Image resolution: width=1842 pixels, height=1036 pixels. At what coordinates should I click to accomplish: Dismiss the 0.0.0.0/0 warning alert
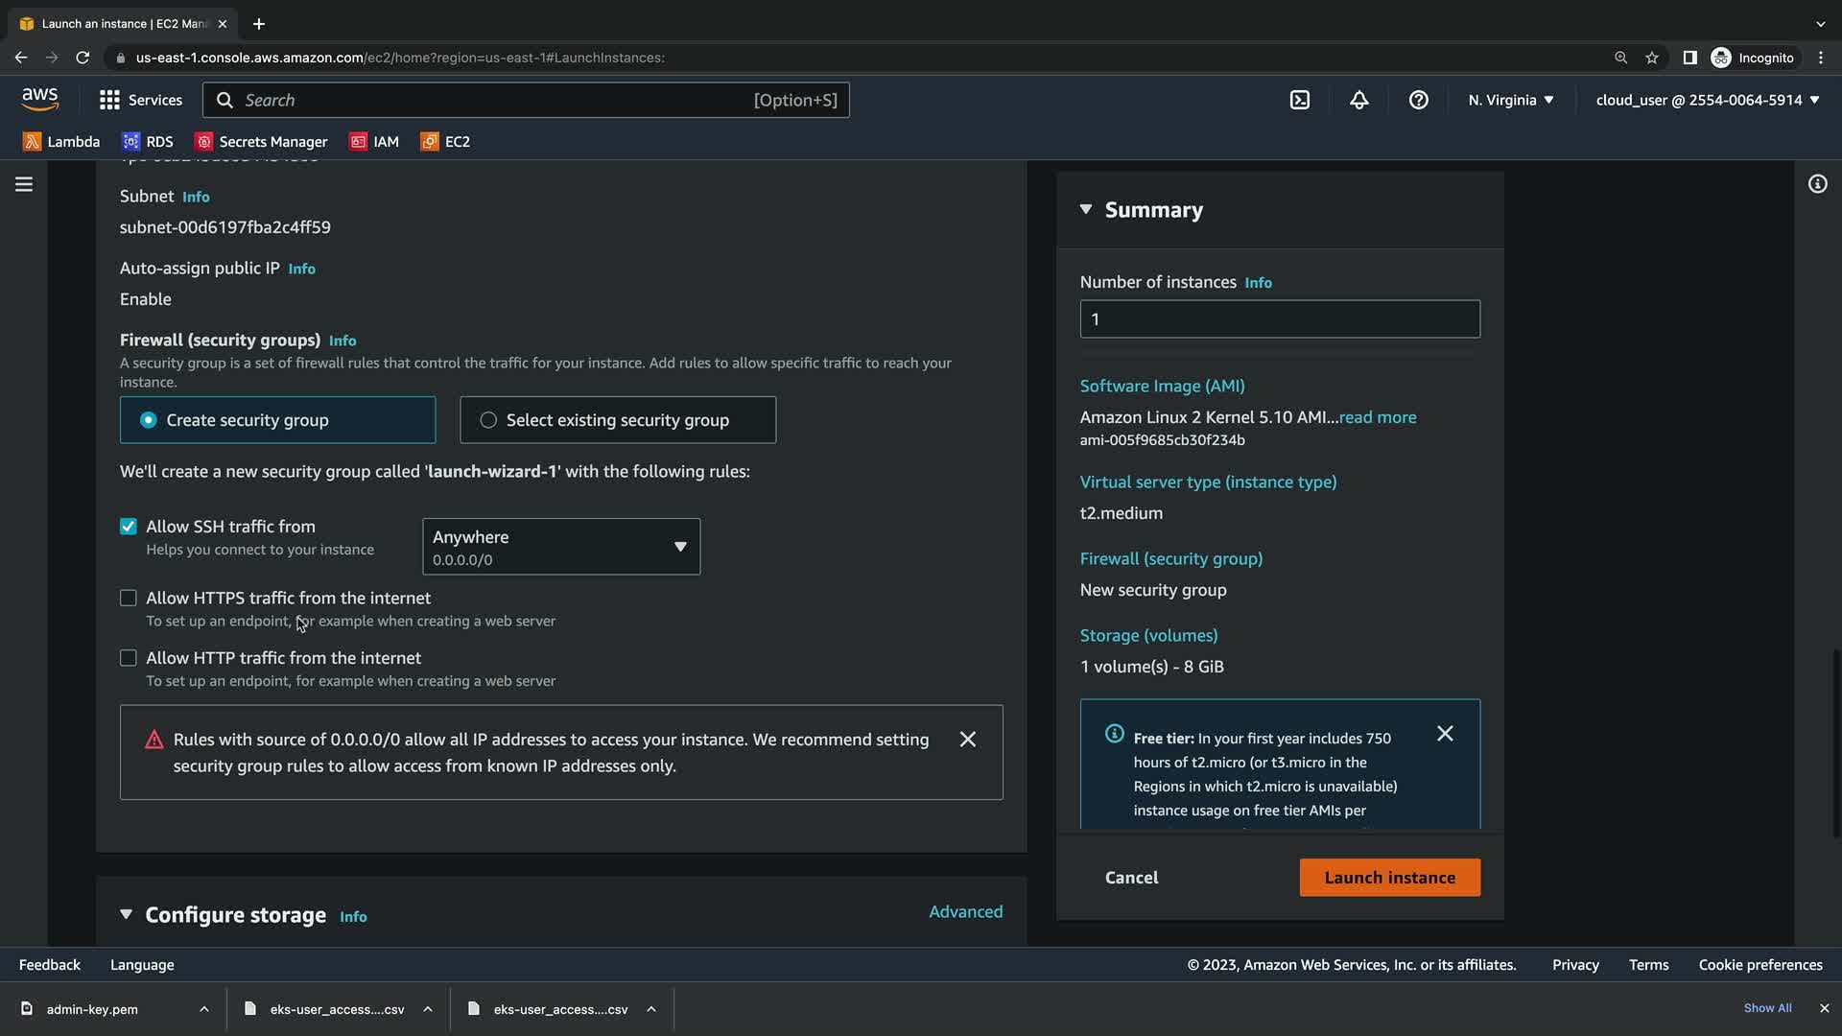967,740
